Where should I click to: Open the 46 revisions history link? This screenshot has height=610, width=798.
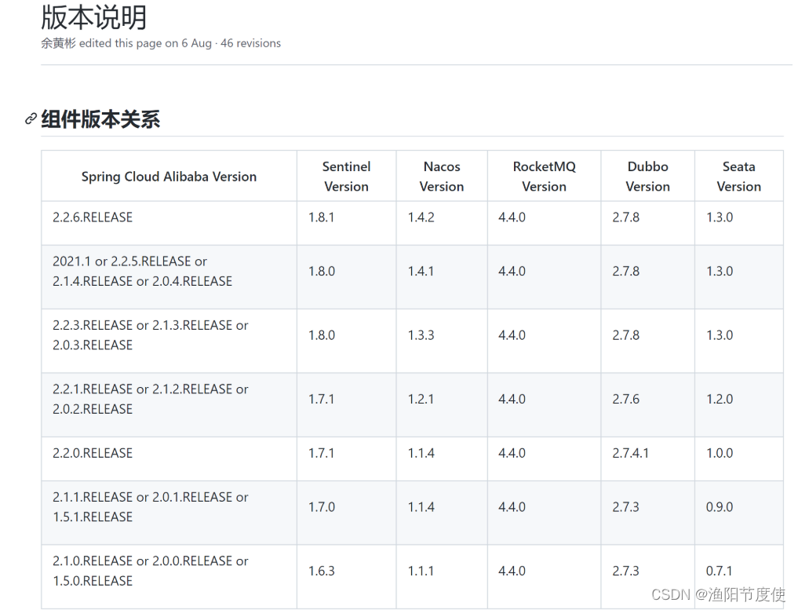[250, 43]
